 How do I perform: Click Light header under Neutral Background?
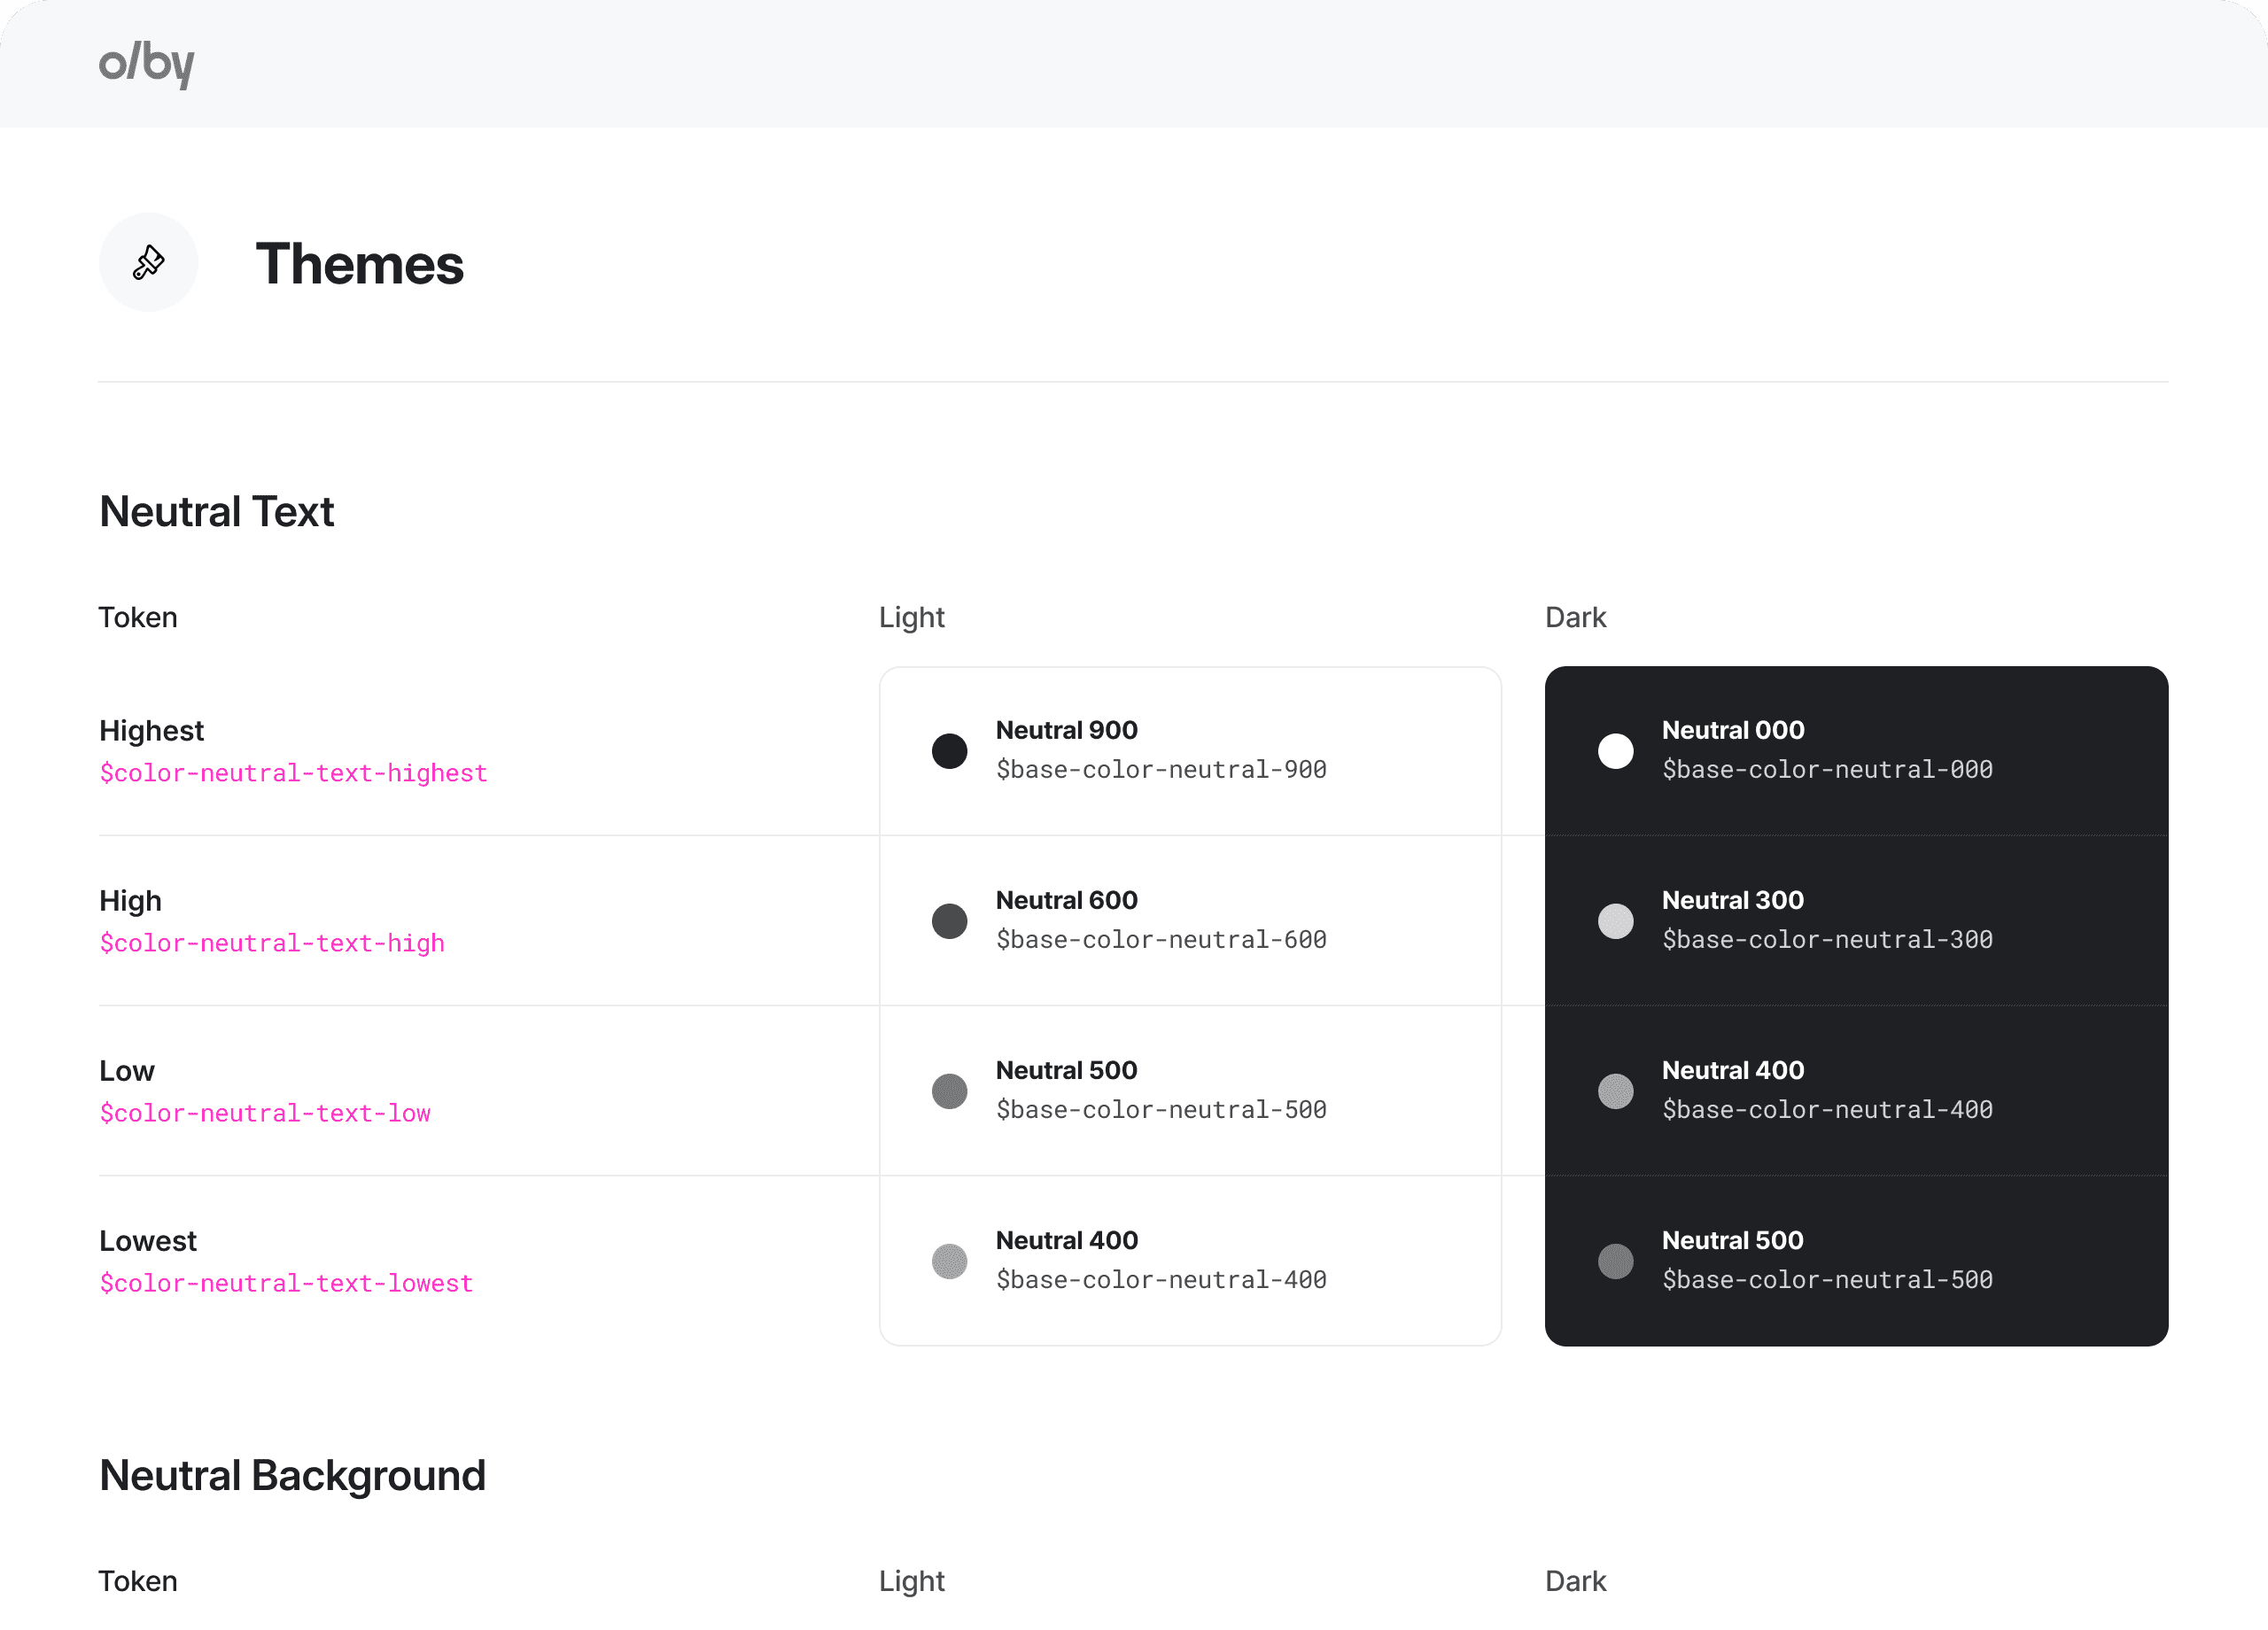pyautogui.click(x=911, y=1582)
